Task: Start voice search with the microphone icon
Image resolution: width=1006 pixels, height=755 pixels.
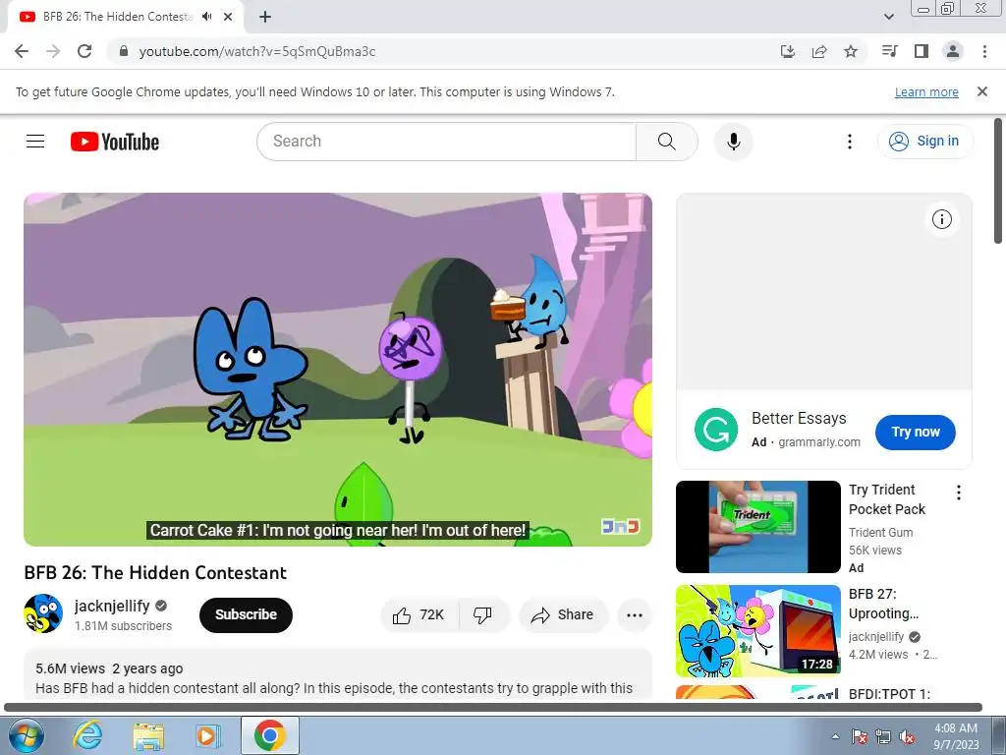Action: click(x=733, y=142)
